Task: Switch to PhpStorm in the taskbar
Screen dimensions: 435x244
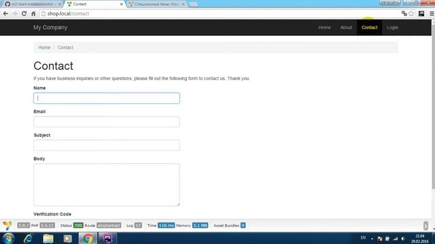Action: pyautogui.click(x=107, y=238)
